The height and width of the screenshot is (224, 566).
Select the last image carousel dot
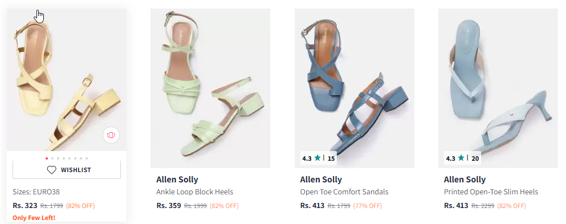click(x=87, y=158)
